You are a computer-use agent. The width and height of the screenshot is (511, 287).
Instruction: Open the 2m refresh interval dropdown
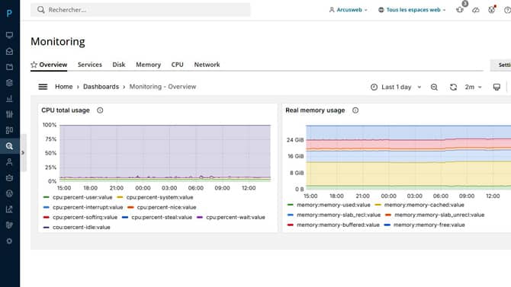click(473, 87)
